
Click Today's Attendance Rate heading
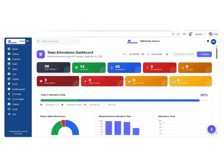pos(53,95)
